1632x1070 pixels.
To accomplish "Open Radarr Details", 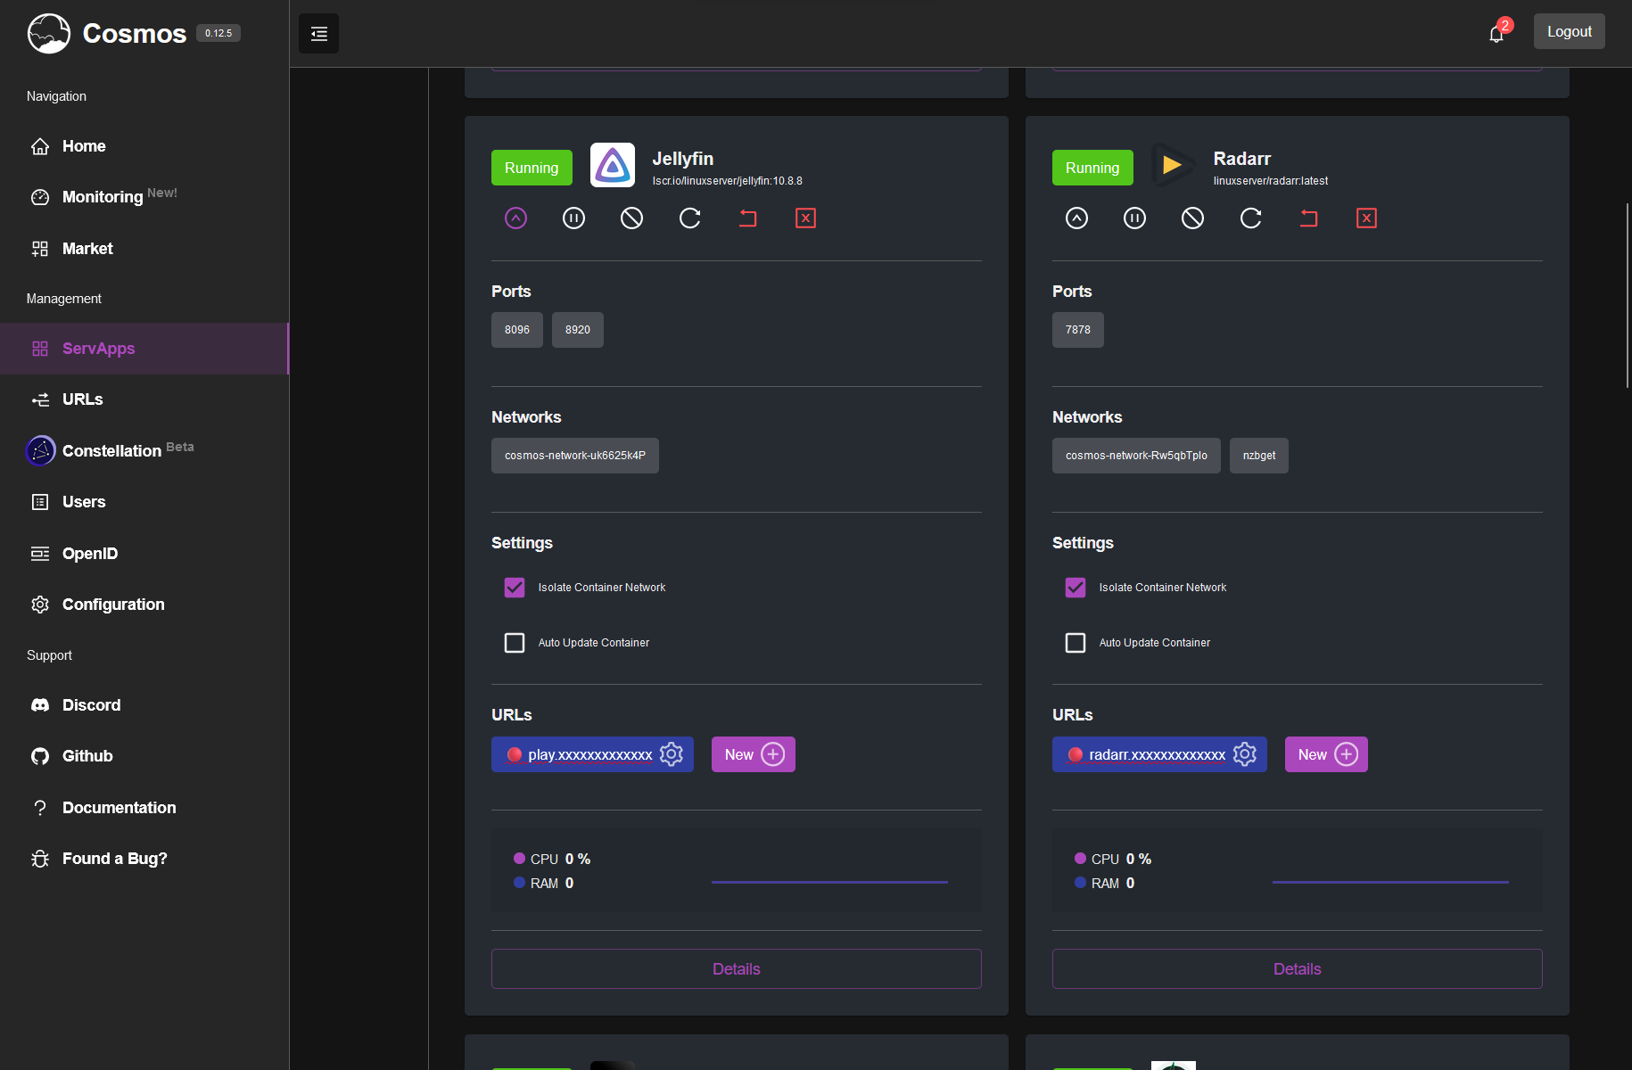I will (1298, 969).
